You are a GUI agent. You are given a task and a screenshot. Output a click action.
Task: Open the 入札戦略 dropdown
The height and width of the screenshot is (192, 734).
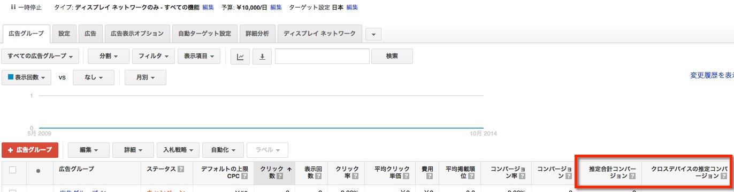click(179, 150)
